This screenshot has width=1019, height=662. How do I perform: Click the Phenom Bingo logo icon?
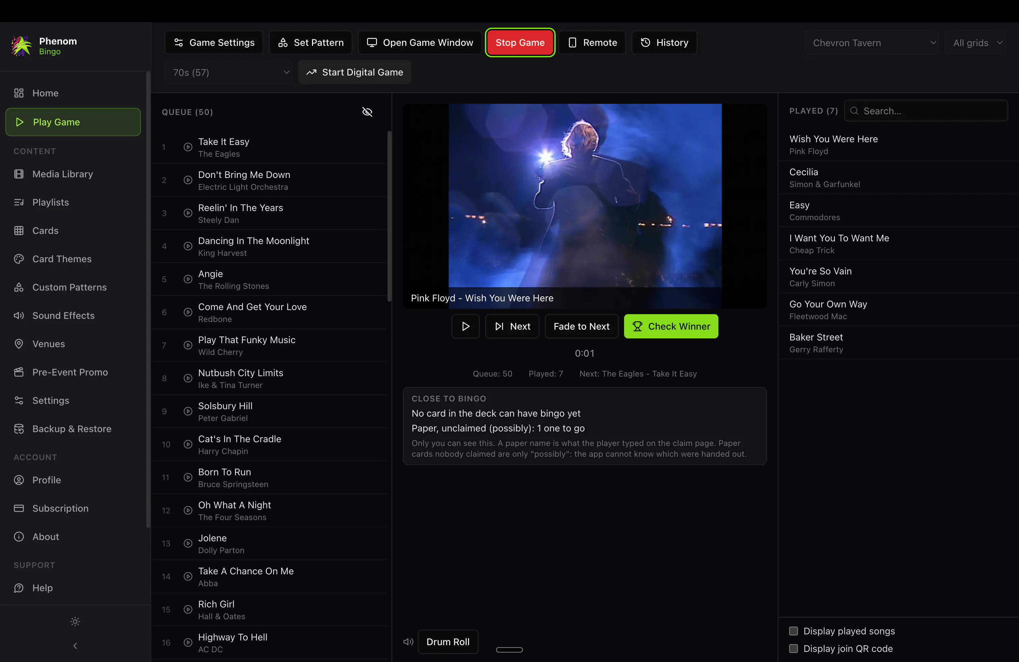click(x=22, y=46)
